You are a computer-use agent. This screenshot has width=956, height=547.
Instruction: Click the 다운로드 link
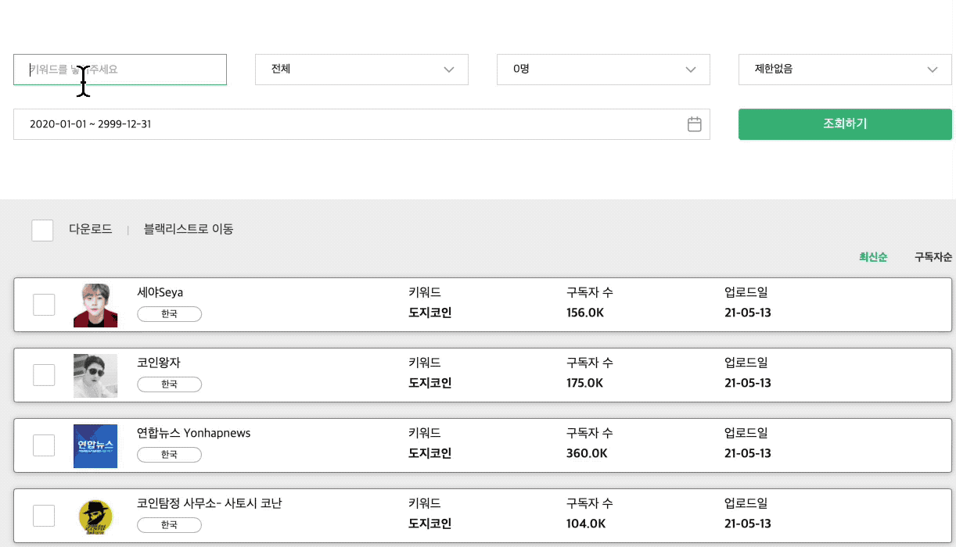tap(91, 229)
